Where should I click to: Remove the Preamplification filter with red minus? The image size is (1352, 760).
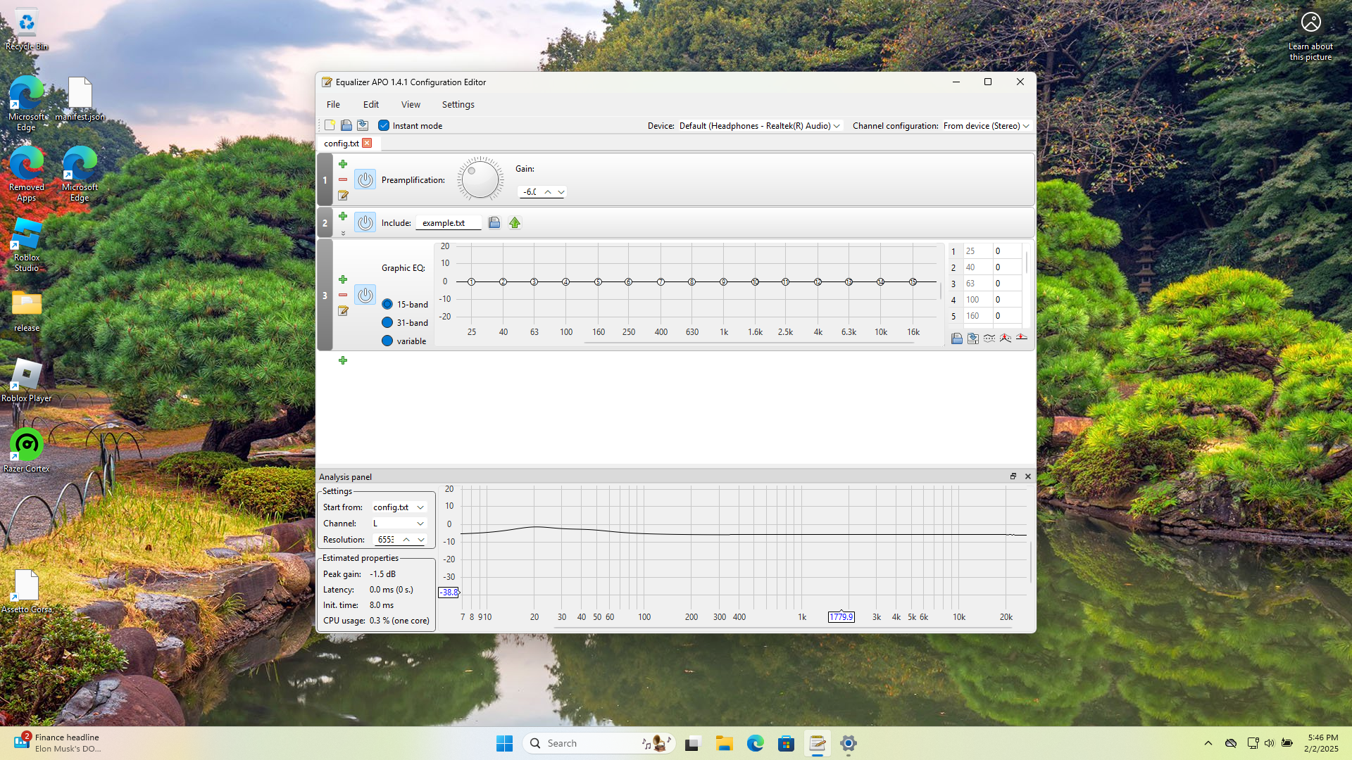coord(343,179)
